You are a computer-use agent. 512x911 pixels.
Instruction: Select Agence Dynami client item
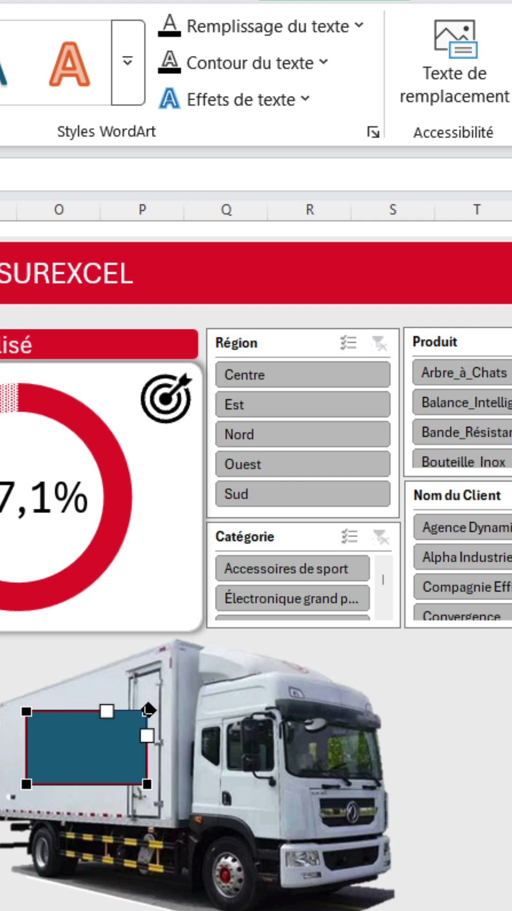click(x=463, y=527)
